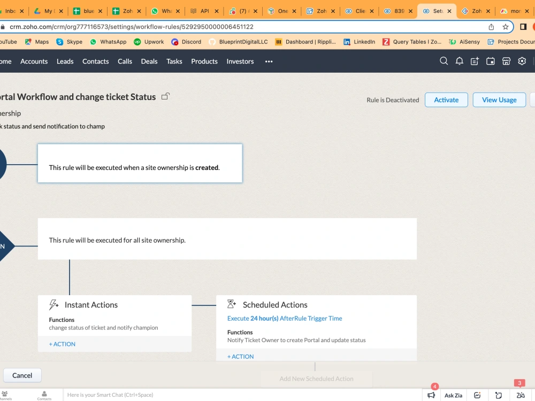
Task: Add instant action via + ACTION link
Action: [x=62, y=344]
